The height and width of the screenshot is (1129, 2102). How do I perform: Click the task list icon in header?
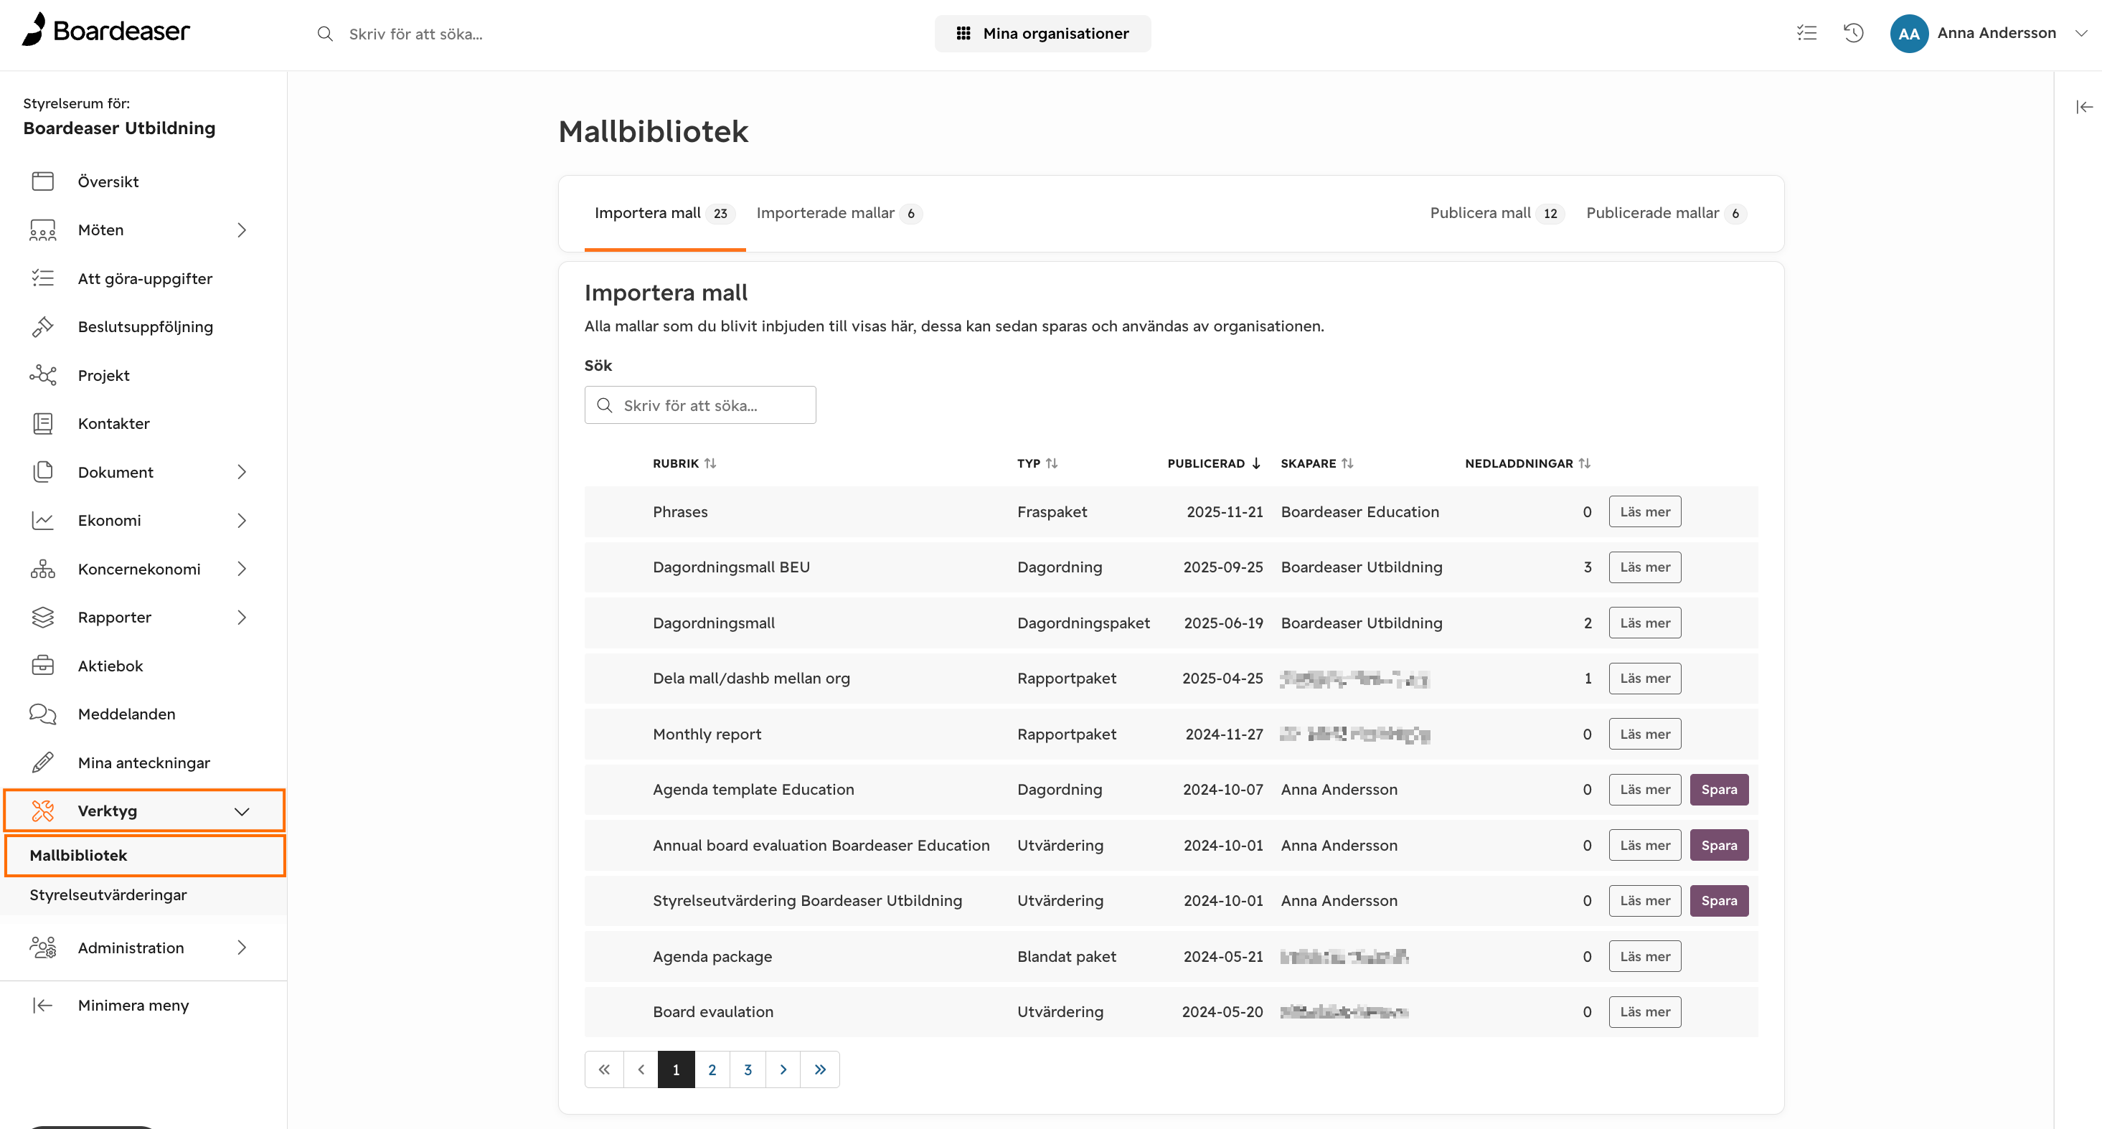(x=1806, y=34)
